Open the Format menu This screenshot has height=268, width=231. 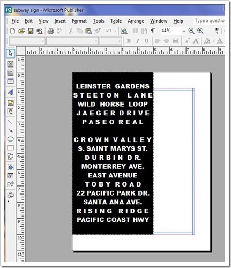(x=79, y=21)
